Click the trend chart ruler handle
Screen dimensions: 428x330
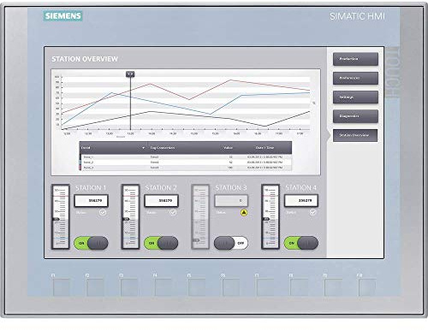coord(130,74)
